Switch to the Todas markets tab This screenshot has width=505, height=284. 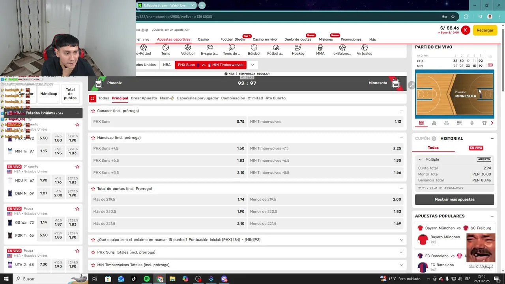[104, 98]
